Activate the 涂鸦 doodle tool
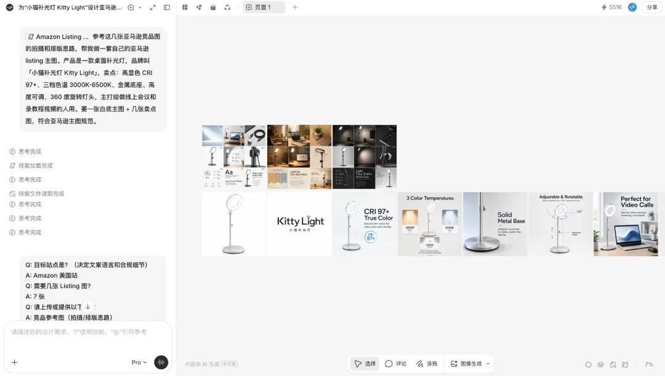The image size is (665, 376). coord(427,364)
